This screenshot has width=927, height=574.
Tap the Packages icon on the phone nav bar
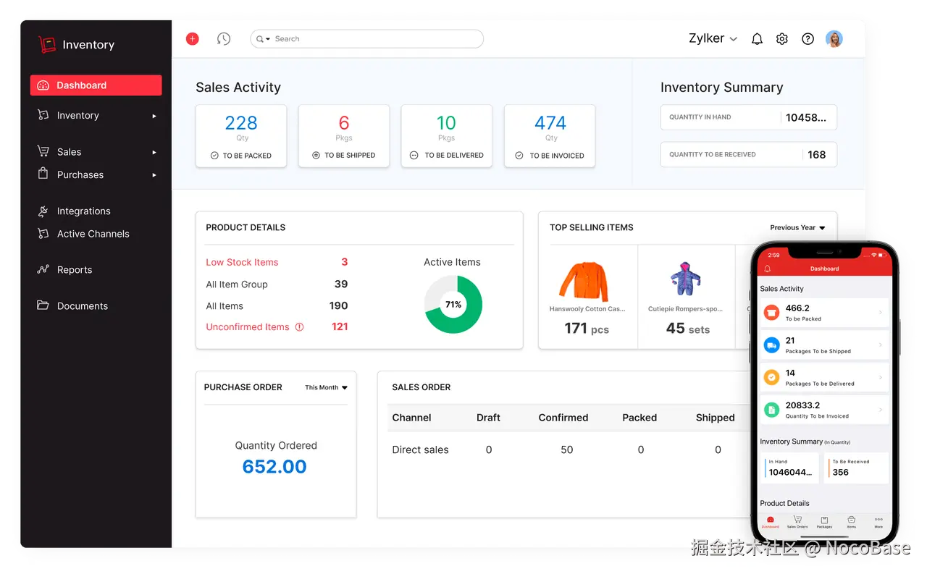824,523
